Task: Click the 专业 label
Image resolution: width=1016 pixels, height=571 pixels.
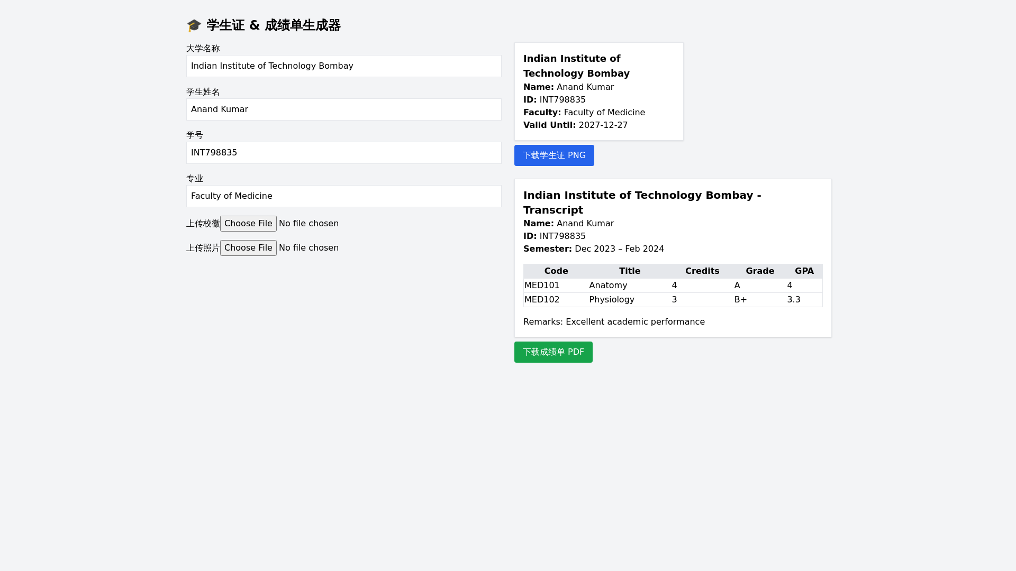Action: (x=195, y=179)
